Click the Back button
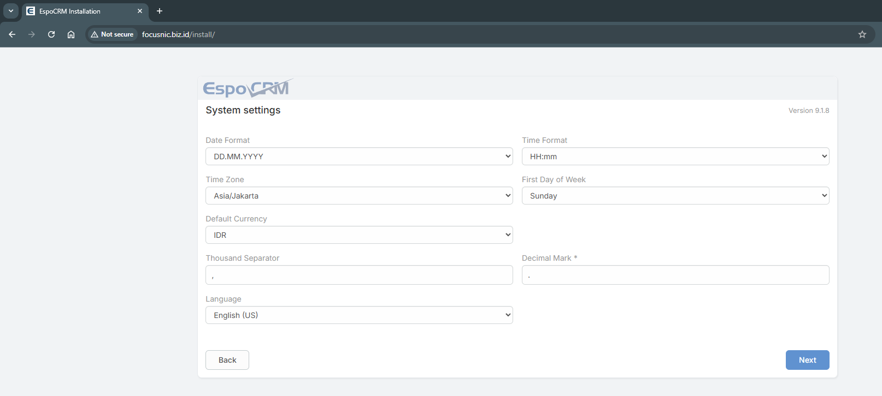Screen dimensions: 882x396 227,360
